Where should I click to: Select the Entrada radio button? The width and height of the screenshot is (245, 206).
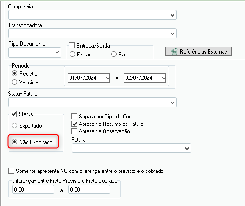[x=72, y=55]
